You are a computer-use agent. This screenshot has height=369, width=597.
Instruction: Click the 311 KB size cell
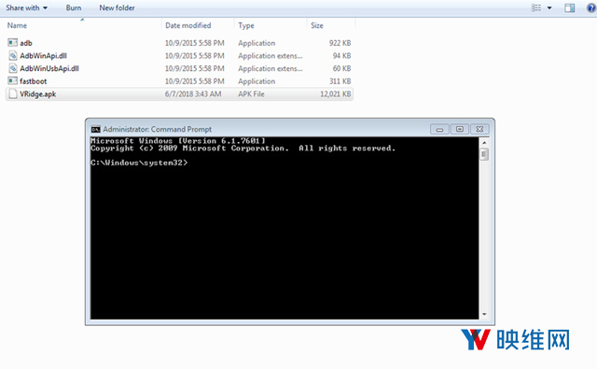coord(340,81)
